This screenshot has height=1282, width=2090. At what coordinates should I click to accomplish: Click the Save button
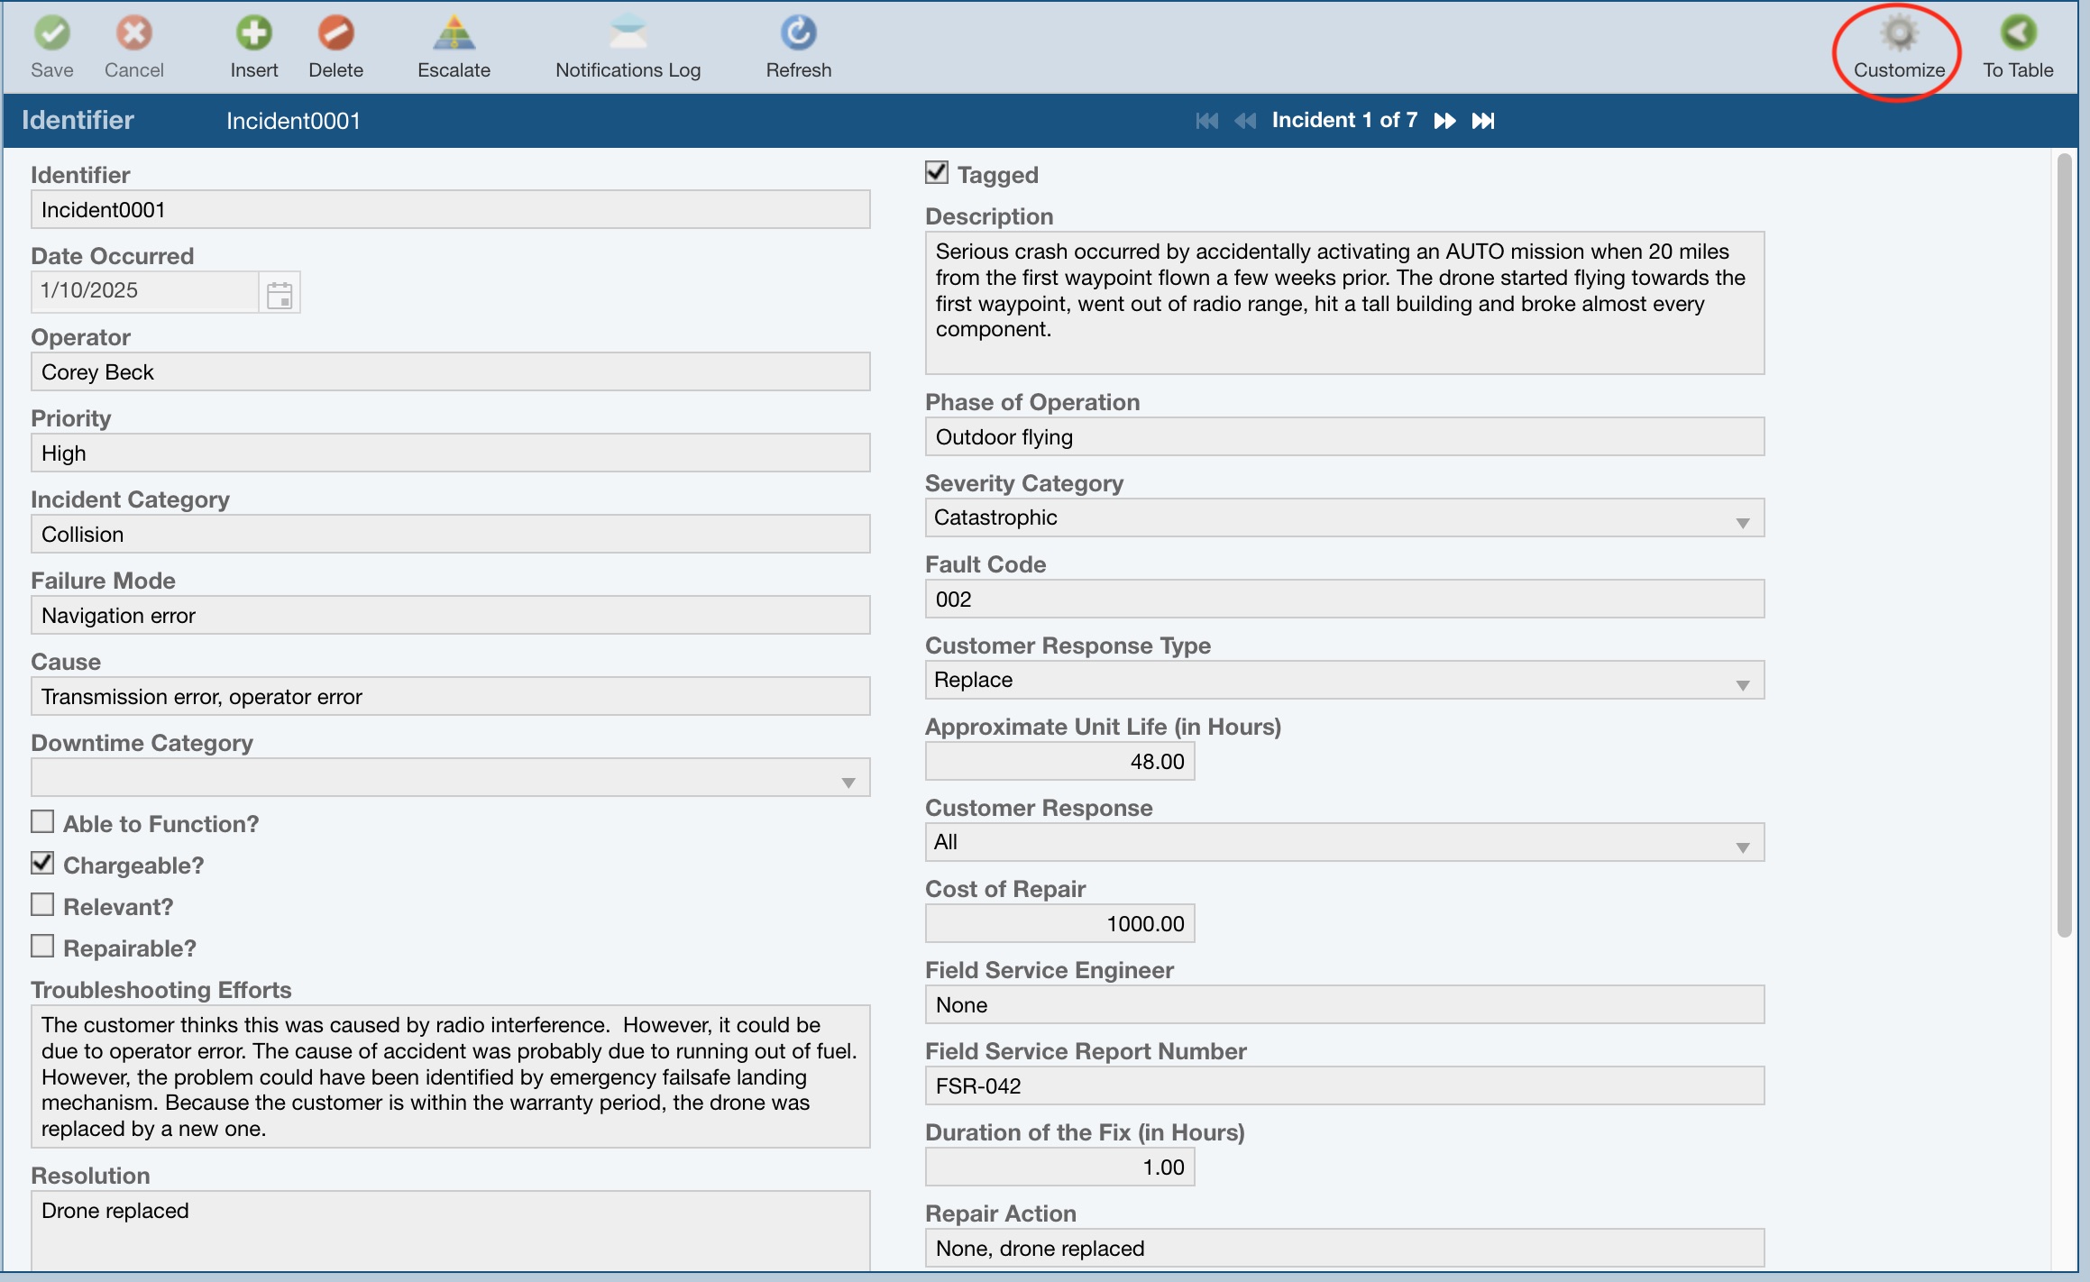click(x=51, y=34)
